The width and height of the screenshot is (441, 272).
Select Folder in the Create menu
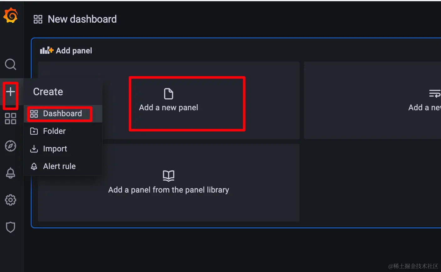[54, 131]
